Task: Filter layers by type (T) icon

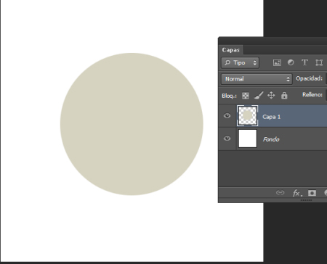Action: pos(304,62)
